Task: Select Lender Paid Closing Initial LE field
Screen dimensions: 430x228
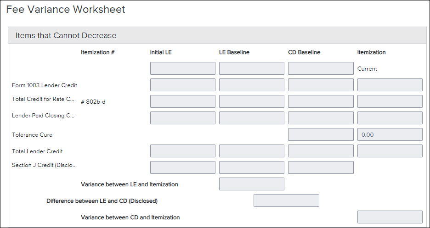Action: point(183,118)
